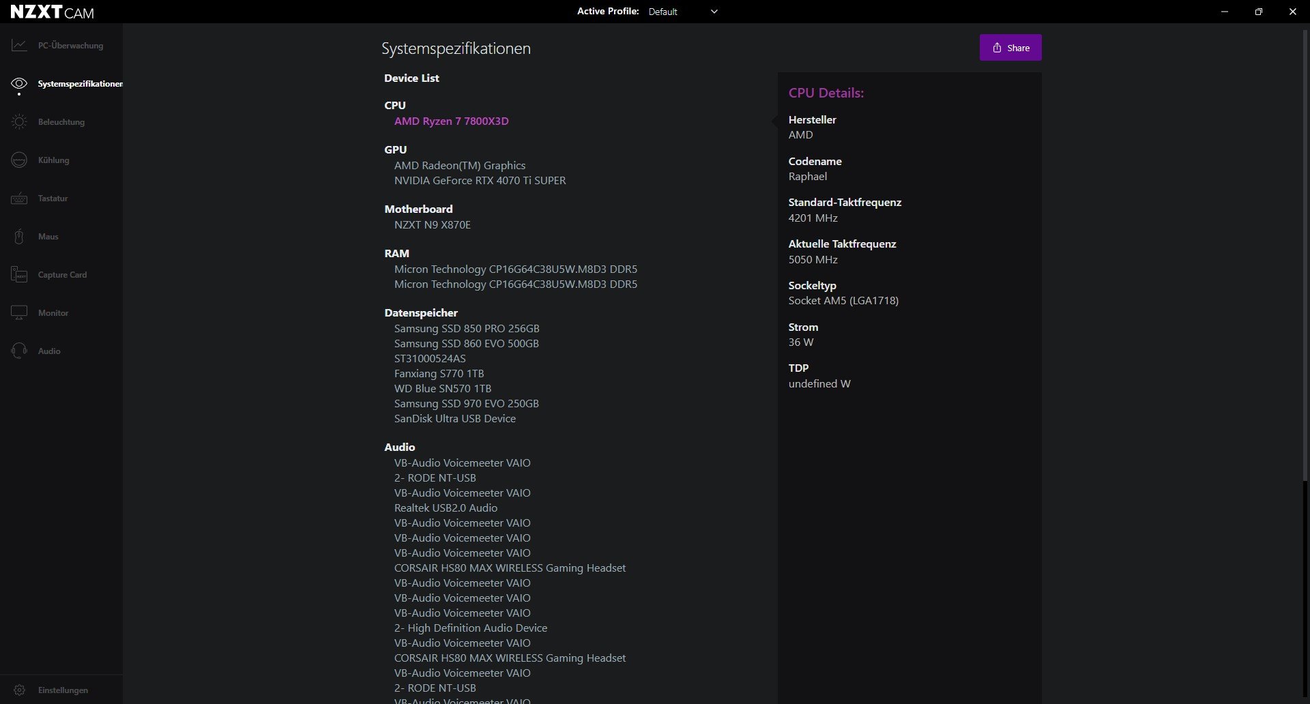Expand the Default profile selector chevron
Viewport: 1310px width, 704px height.
pyautogui.click(x=714, y=11)
